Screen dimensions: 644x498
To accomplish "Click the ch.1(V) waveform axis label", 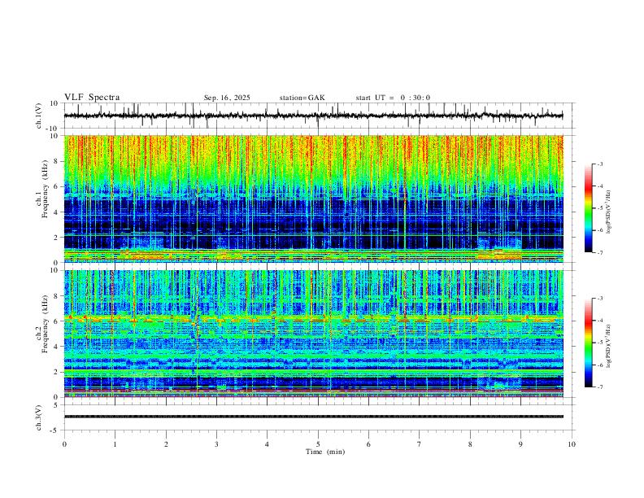I will click(x=39, y=116).
